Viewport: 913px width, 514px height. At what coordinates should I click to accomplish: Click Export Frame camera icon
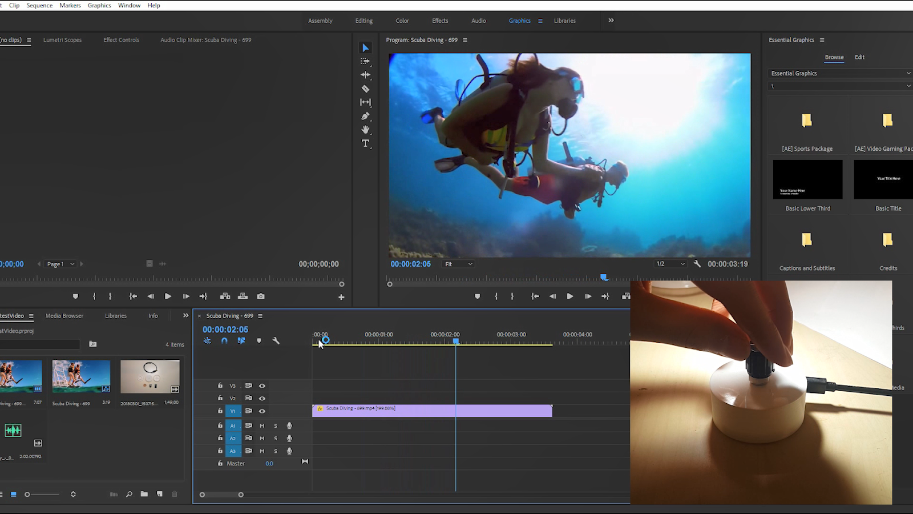click(x=261, y=296)
